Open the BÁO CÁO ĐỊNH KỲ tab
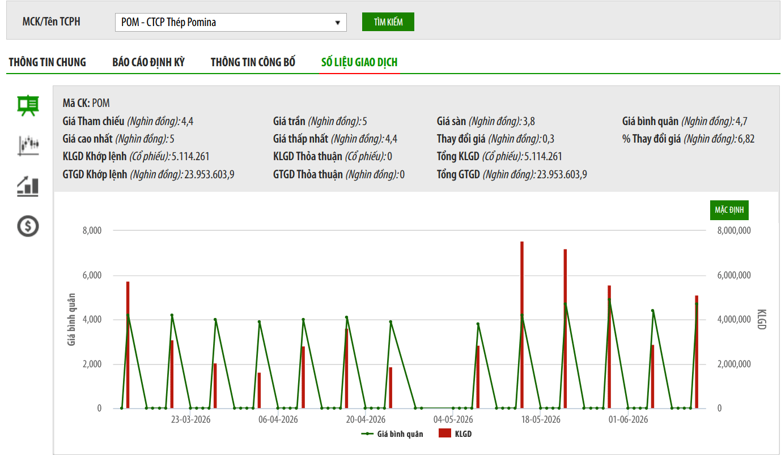This screenshot has height=455, width=781. point(148,62)
